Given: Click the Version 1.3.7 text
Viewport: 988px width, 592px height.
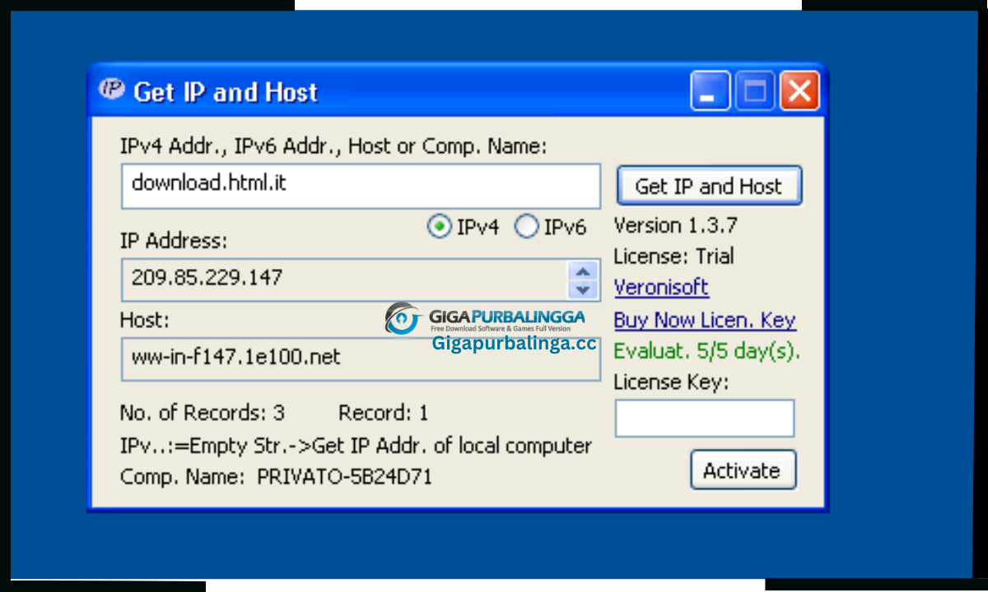Looking at the screenshot, I should tap(676, 225).
